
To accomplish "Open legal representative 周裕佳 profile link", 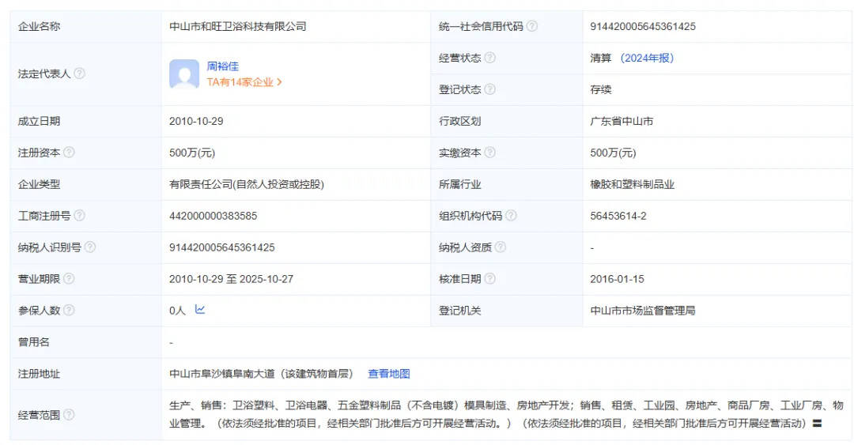I will [222, 66].
